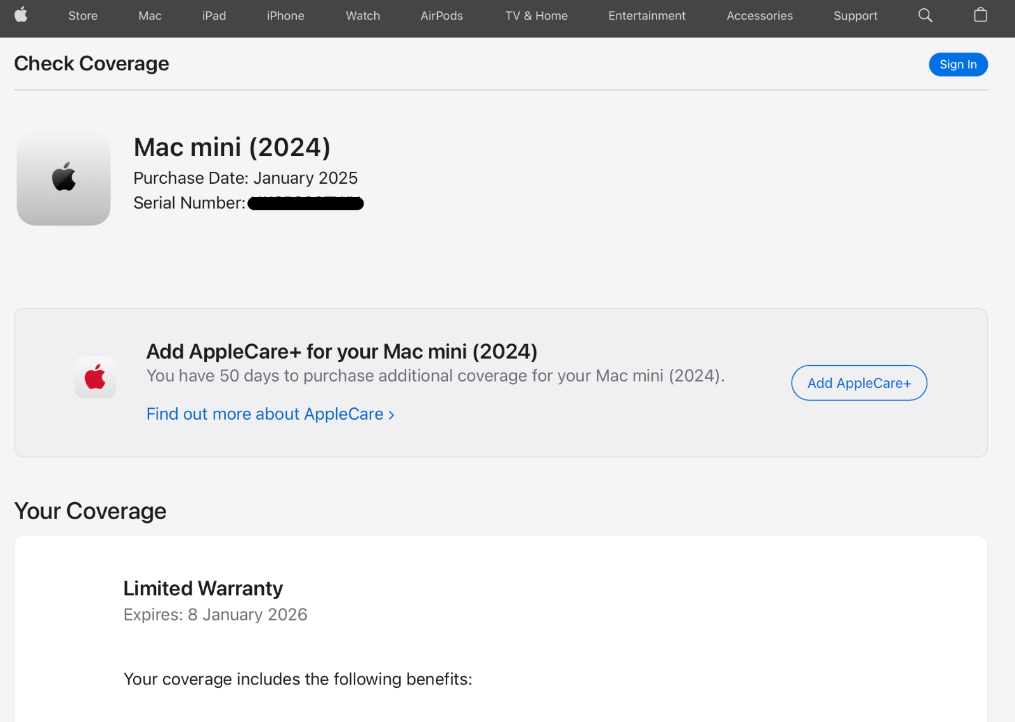
Task: Navigate to AirPods
Action: click(x=442, y=16)
